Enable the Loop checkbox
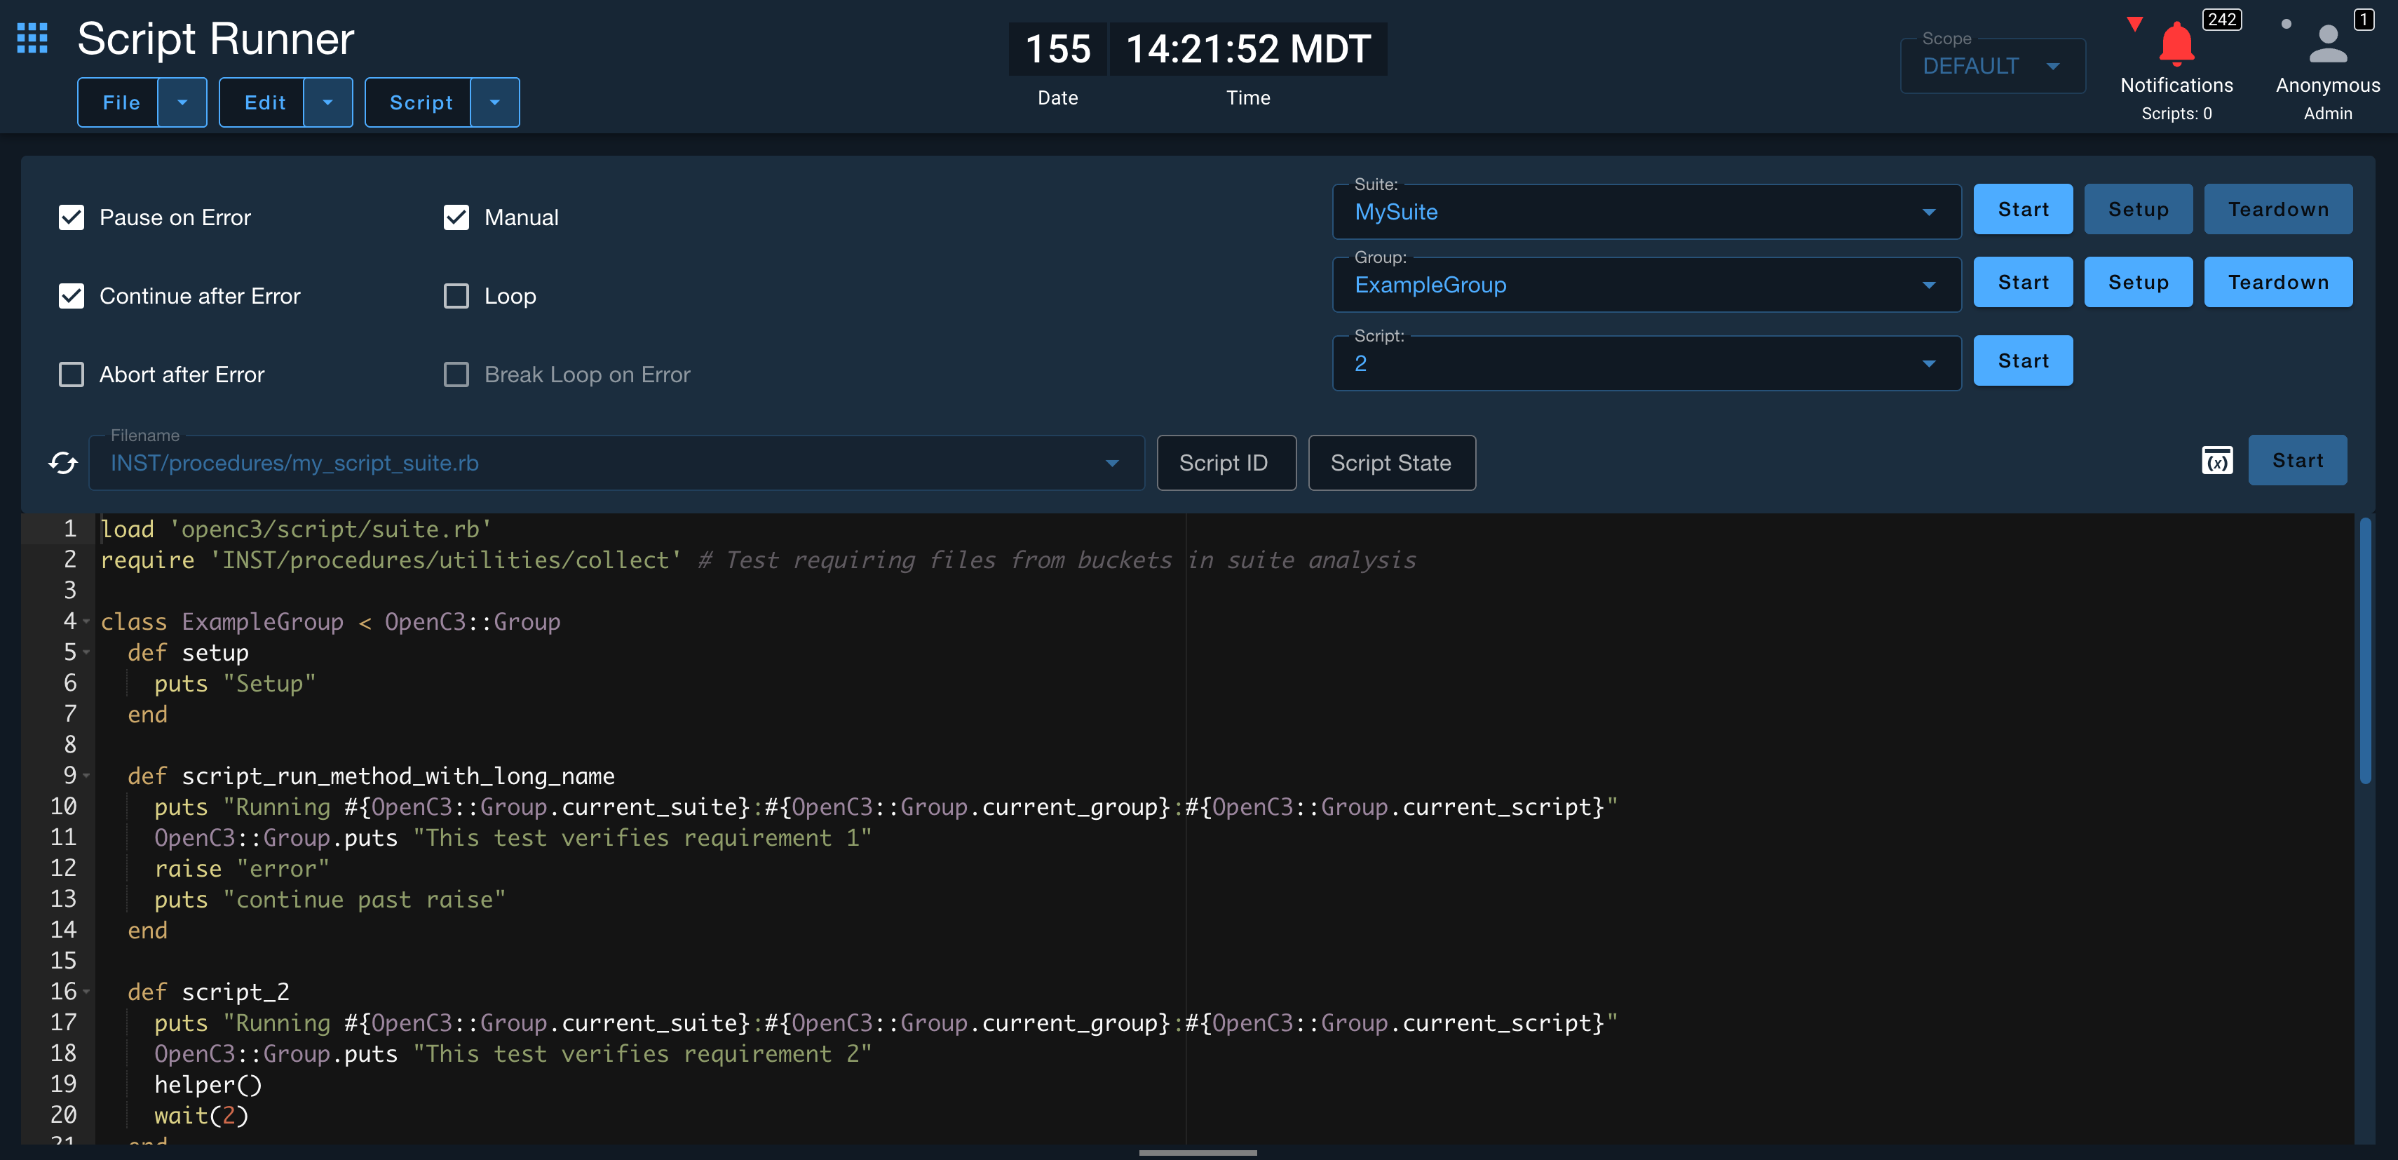This screenshot has width=2398, height=1160. (x=456, y=296)
